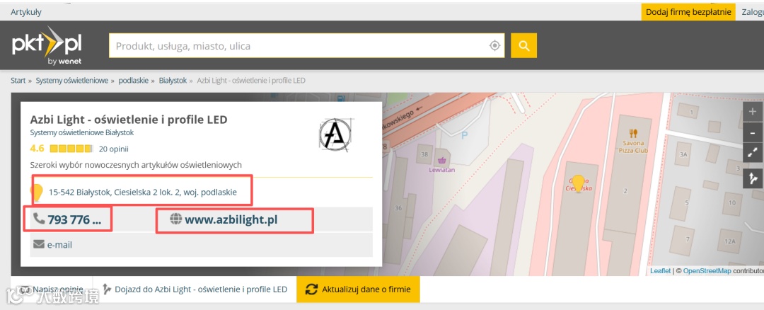The image size is (764, 310).
Task: Click Dodaj firmę bezpłatnie button
Action: (688, 12)
